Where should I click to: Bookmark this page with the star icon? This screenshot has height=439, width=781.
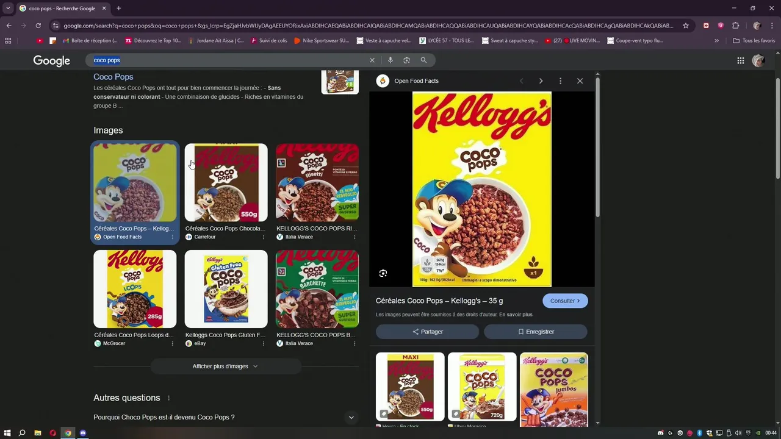pyautogui.click(x=686, y=26)
